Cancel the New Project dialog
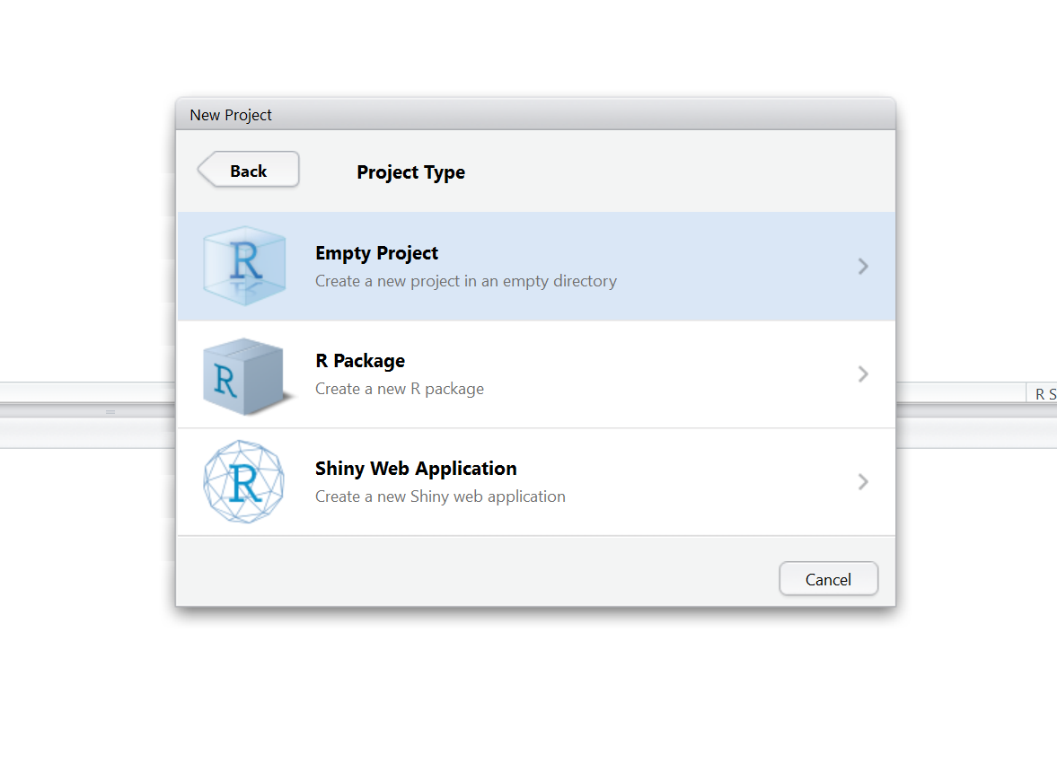This screenshot has height=782, width=1057. click(829, 579)
